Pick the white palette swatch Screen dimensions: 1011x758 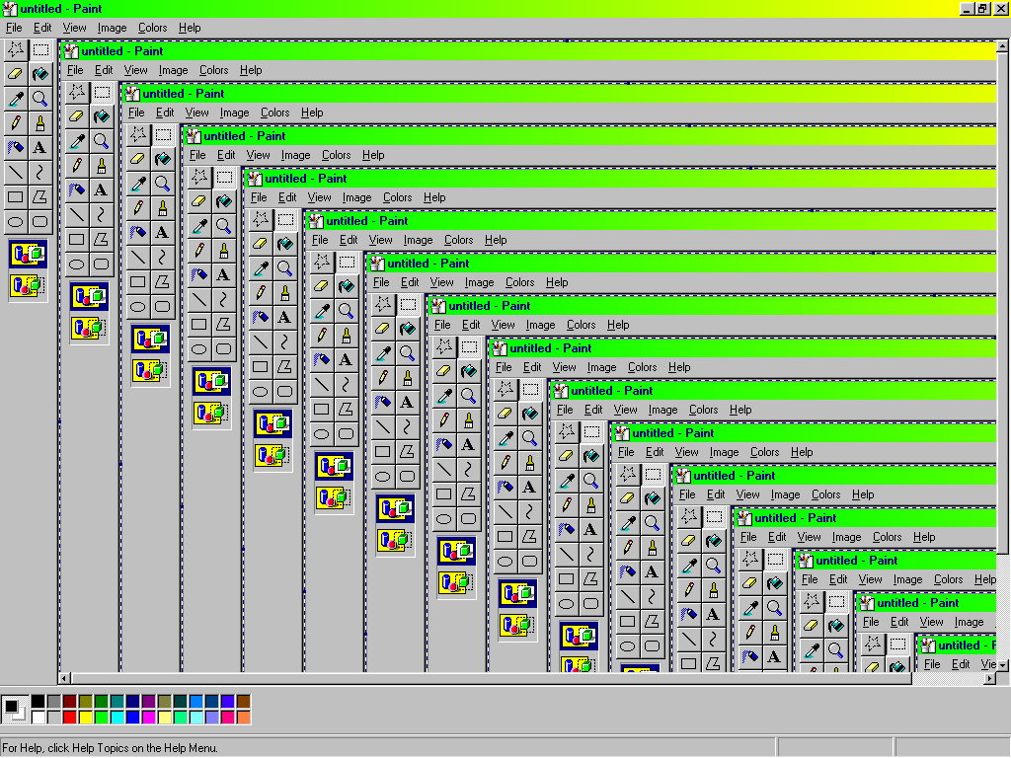point(39,717)
